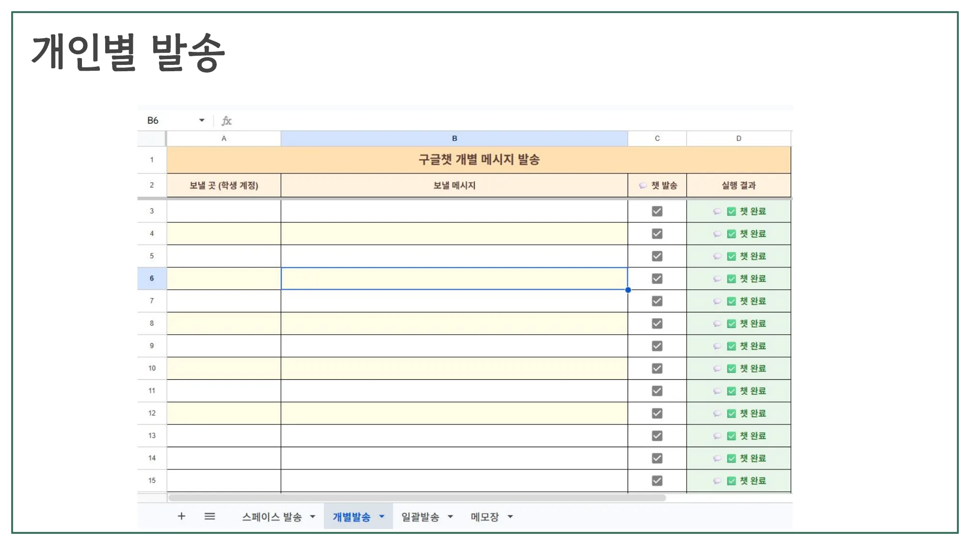Image resolution: width=970 pixels, height=545 pixels.
Task: Toggle the chat send checkbox in row 7
Action: (x=657, y=301)
